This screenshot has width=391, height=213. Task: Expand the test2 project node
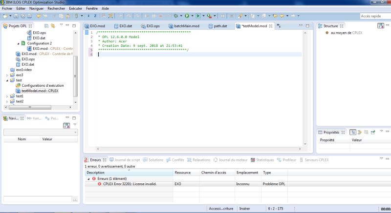coord(7,101)
